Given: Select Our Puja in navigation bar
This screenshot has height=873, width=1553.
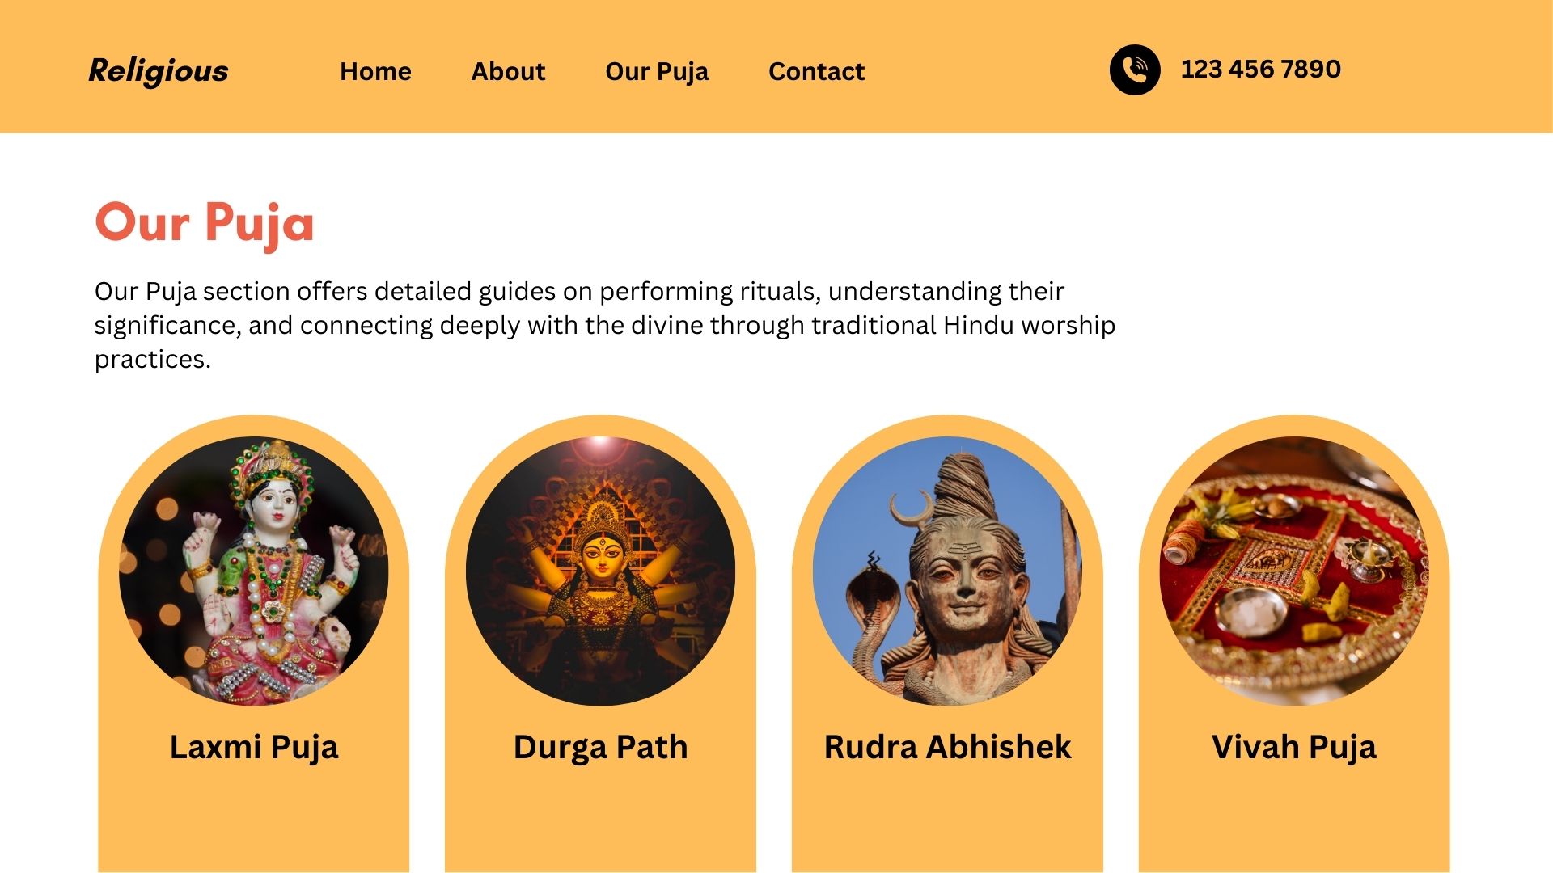Looking at the screenshot, I should point(657,72).
